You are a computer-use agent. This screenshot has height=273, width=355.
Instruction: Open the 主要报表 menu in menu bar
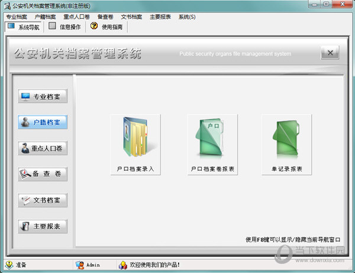tap(160, 17)
